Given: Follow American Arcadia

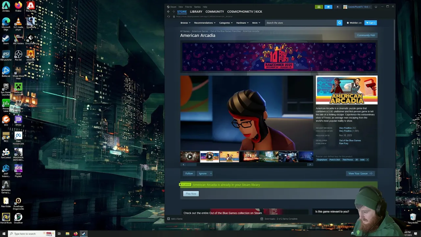Looking at the screenshot, I should 189,173.
